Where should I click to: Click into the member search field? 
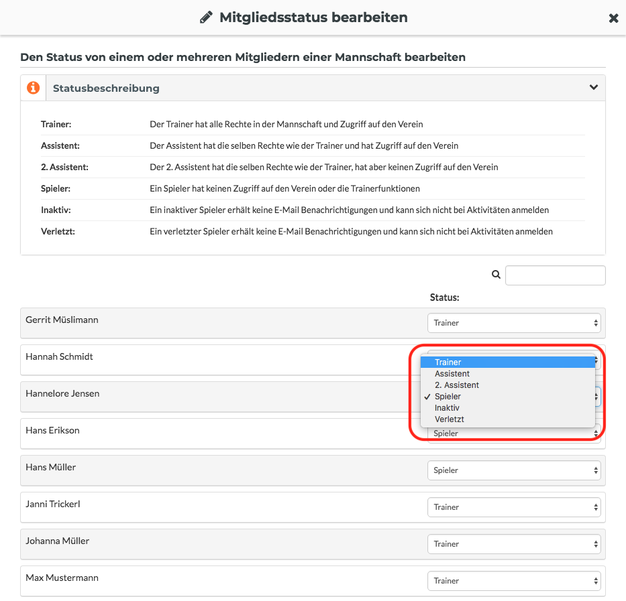point(556,275)
